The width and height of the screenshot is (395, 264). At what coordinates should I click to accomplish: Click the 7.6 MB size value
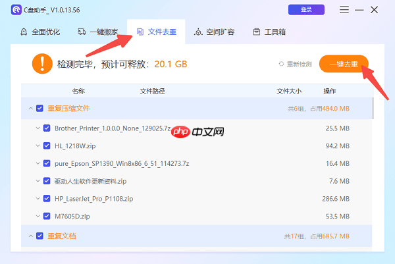click(339, 181)
